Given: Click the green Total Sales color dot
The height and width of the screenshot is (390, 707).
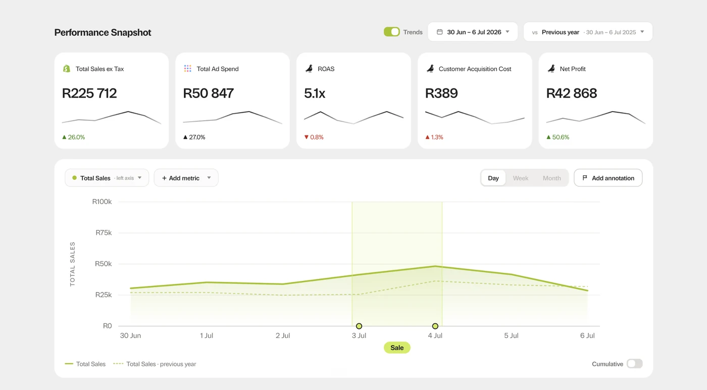Looking at the screenshot, I should tap(75, 178).
